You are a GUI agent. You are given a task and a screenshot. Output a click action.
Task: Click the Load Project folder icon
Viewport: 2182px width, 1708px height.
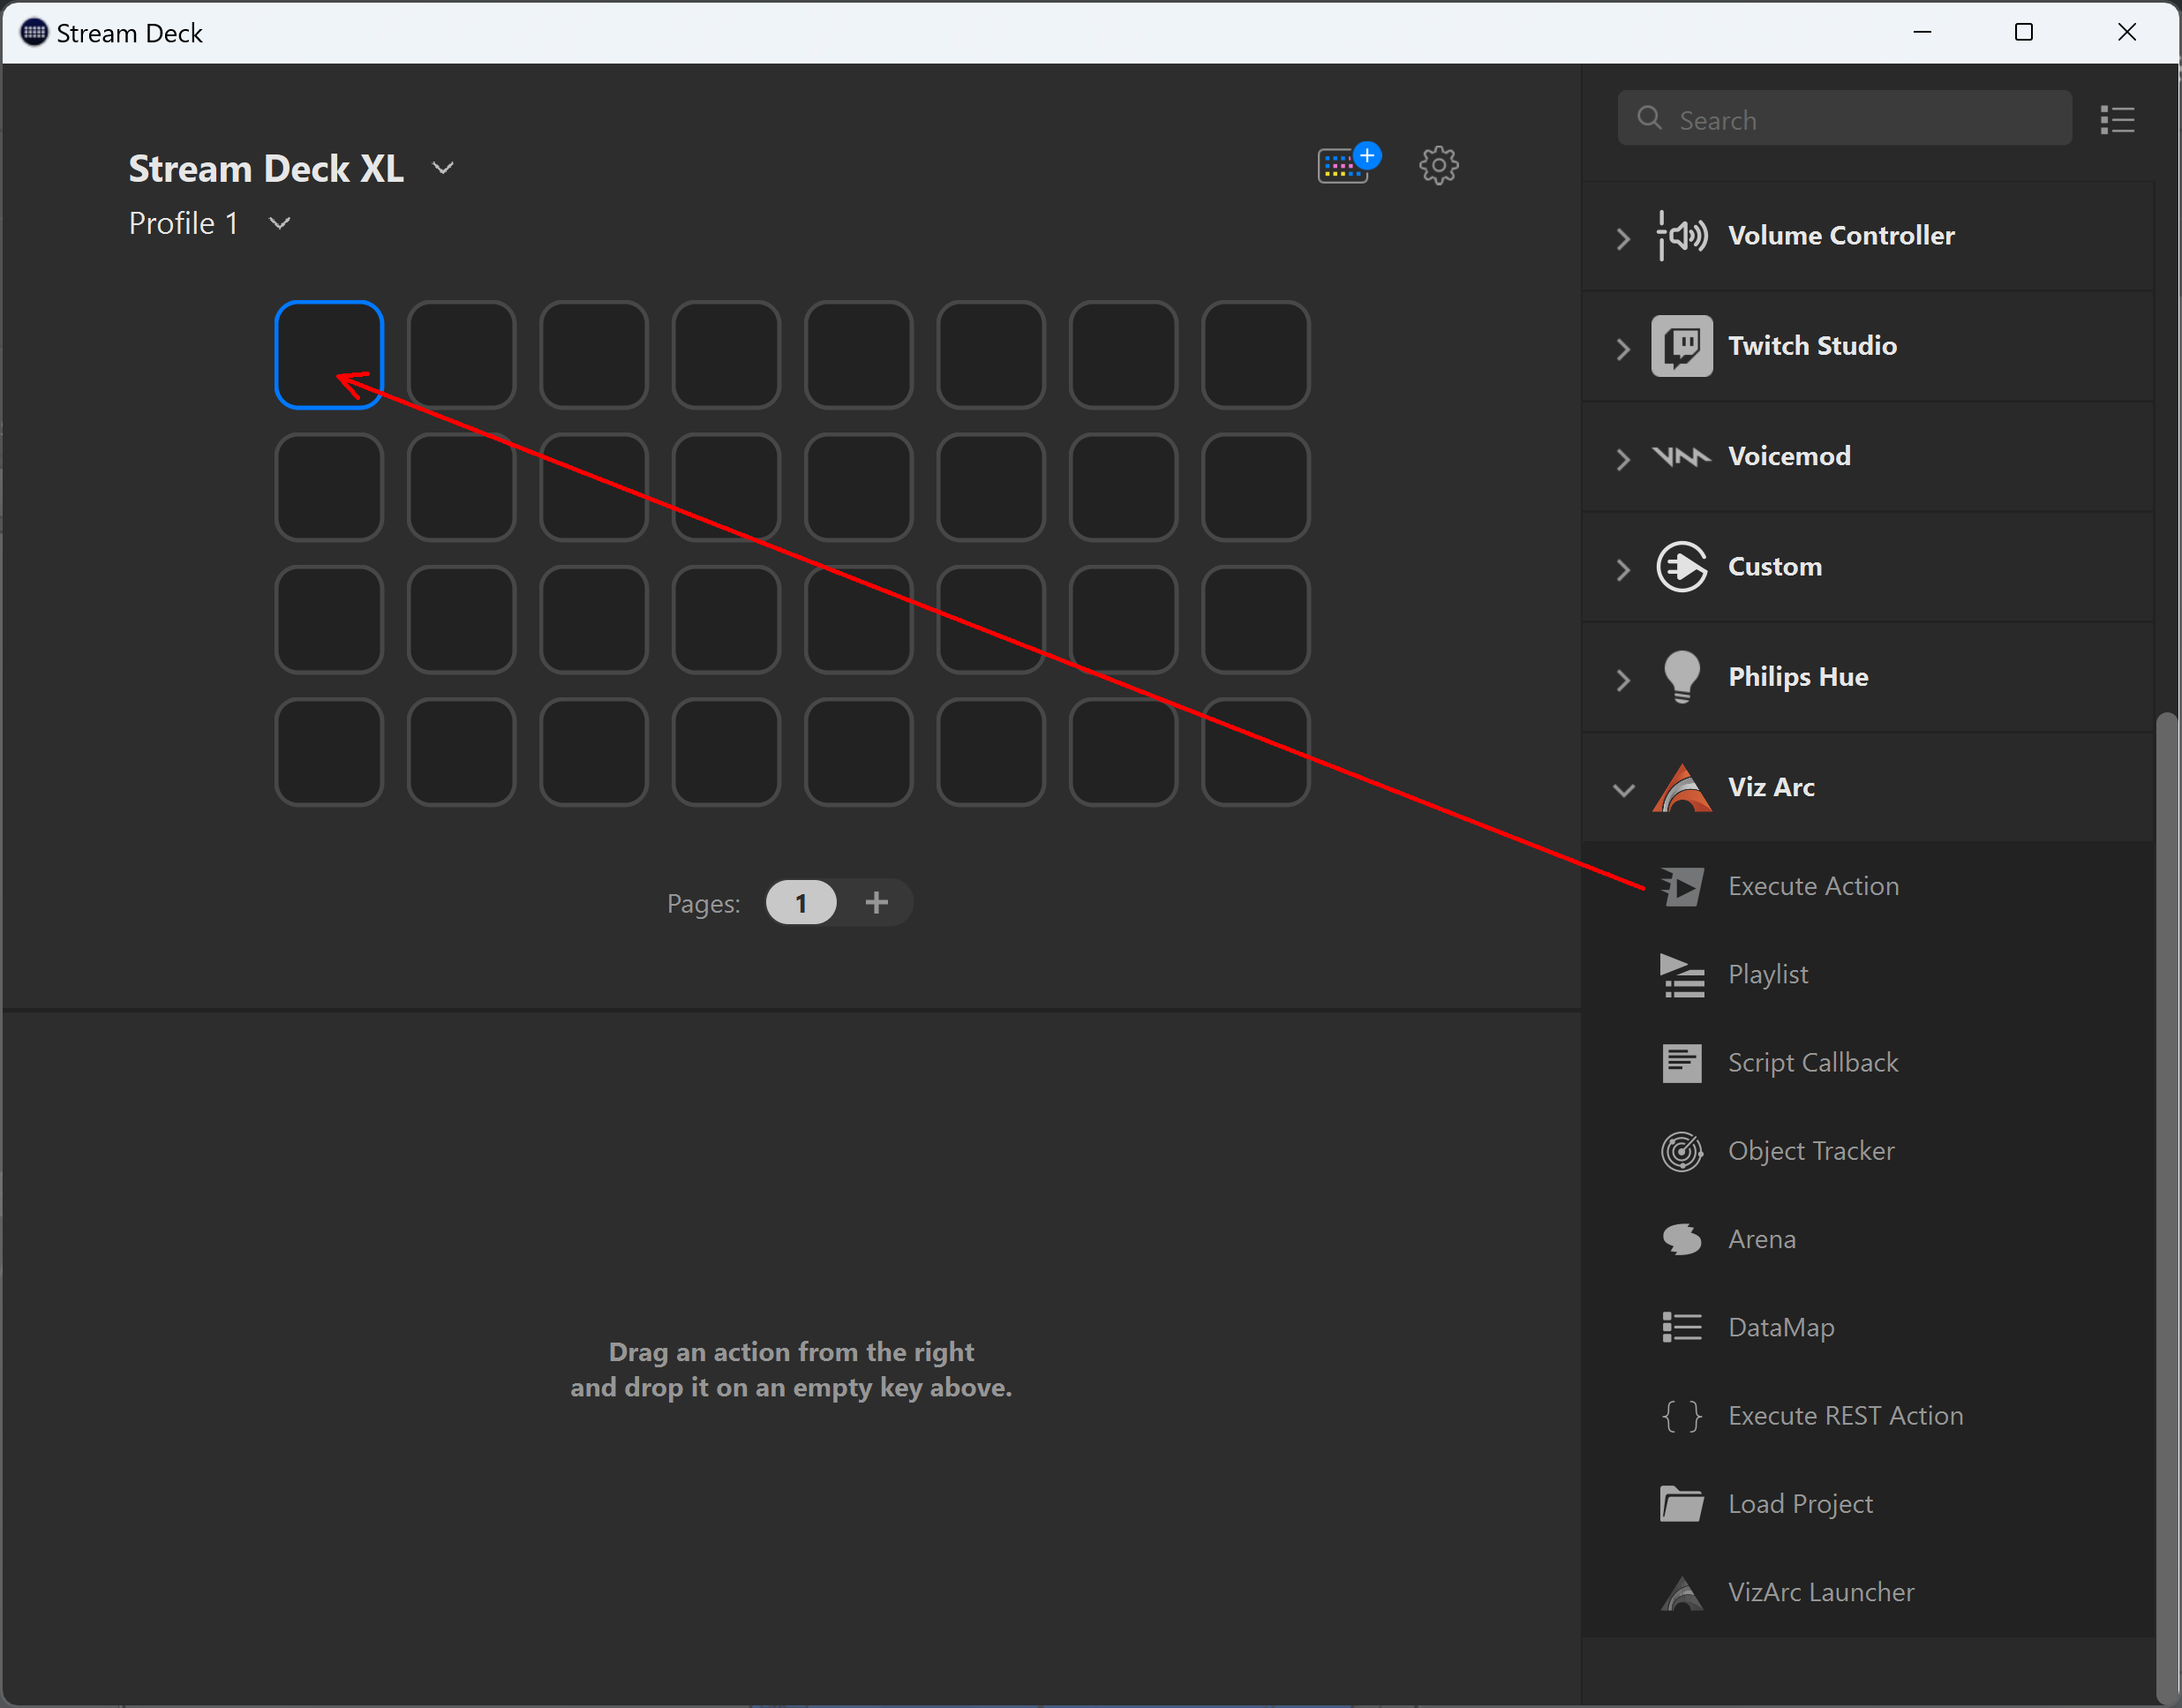pyautogui.click(x=1682, y=1504)
